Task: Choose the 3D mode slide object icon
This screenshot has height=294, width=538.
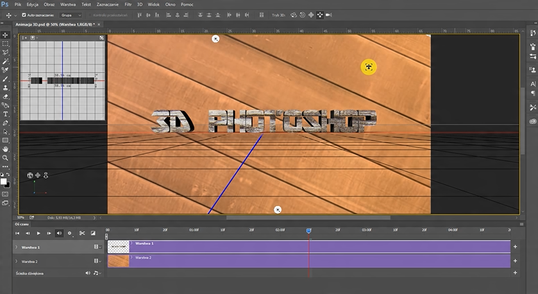Action: tap(320, 15)
